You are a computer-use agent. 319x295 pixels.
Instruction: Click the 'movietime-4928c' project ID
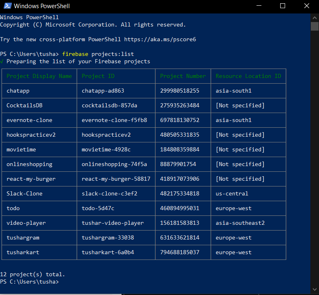click(106, 149)
